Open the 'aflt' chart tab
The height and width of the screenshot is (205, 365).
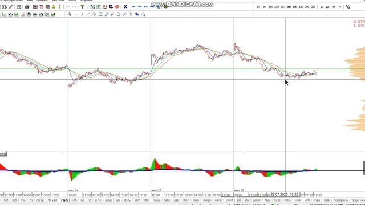pos(307,200)
